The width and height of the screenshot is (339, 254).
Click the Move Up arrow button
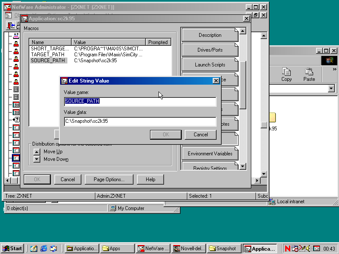[37, 152]
